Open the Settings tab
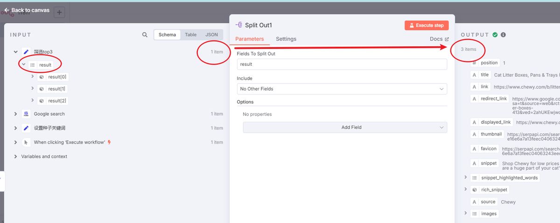This screenshot has height=223, width=560. (x=286, y=39)
